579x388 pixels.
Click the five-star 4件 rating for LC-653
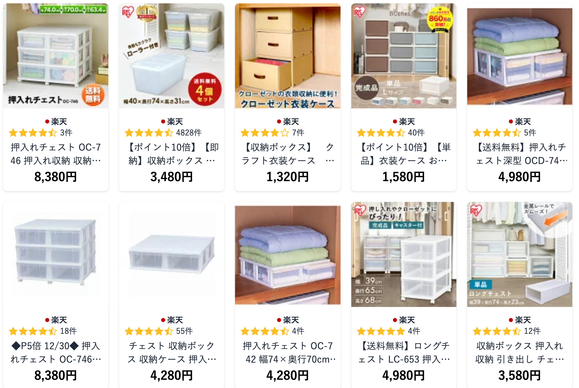381,331
